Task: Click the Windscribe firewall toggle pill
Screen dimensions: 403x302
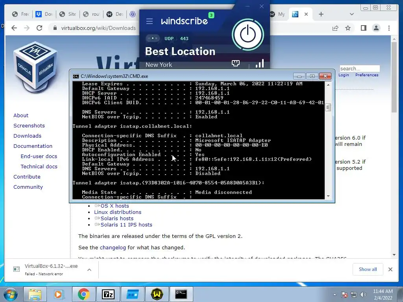Action: [153, 39]
